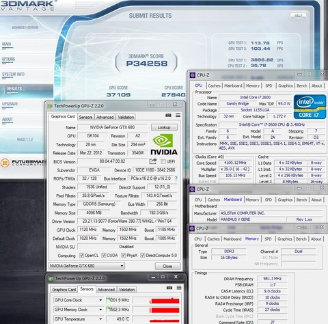Click the Bus Interface question mark icon

tap(176, 178)
